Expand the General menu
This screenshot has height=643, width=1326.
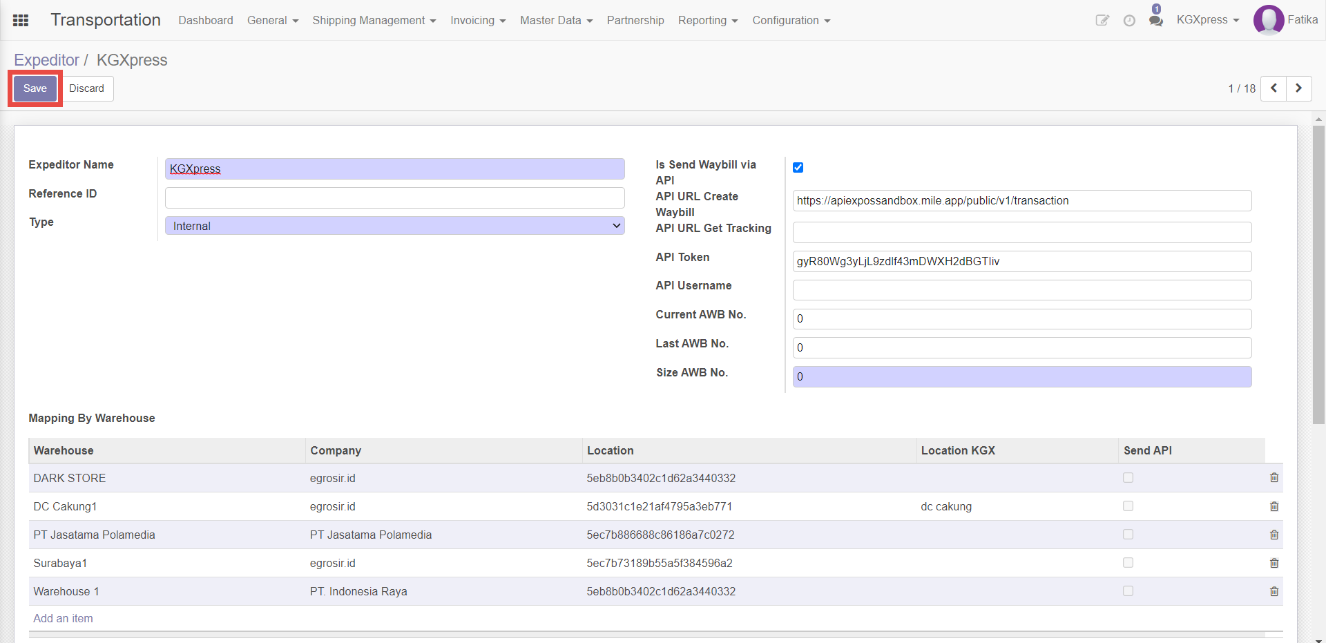tap(273, 20)
